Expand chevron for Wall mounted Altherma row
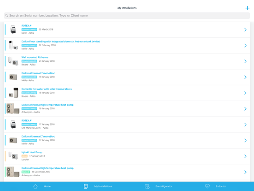Screen dimensions: 254x191 pyautogui.click(x=245, y=61)
